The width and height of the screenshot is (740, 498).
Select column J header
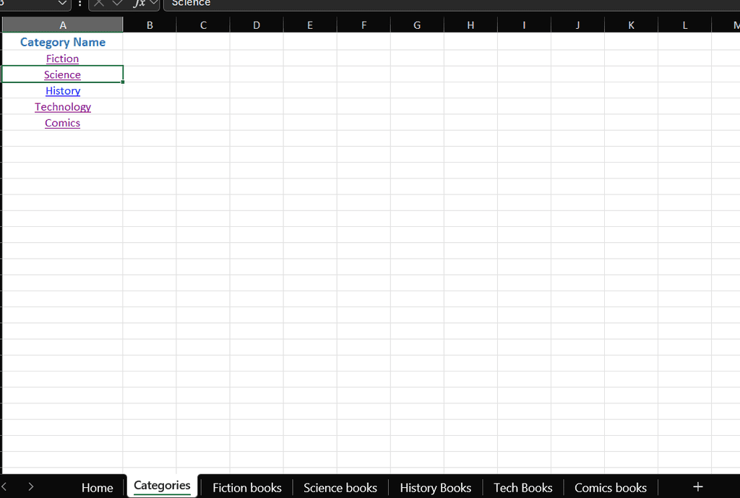(x=577, y=25)
